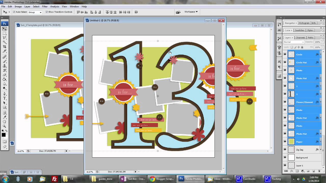Image resolution: width=326 pixels, height=183 pixels.
Task: Open the Analysis menu
Action: pyautogui.click(x=55, y=6)
